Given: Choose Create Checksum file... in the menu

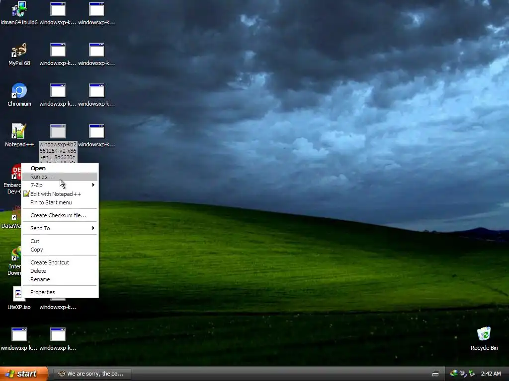Looking at the screenshot, I should pos(60,215).
